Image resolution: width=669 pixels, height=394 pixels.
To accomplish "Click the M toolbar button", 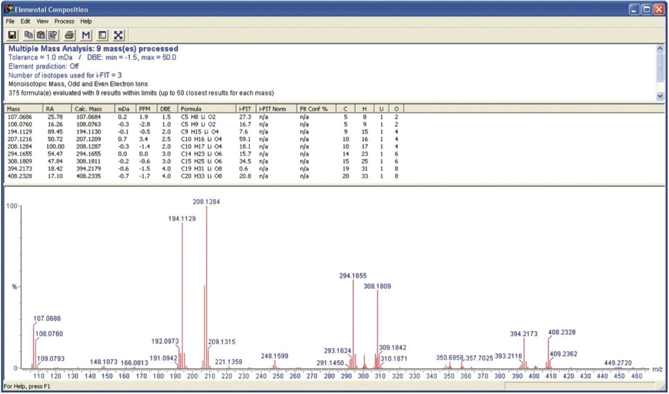I will [86, 35].
